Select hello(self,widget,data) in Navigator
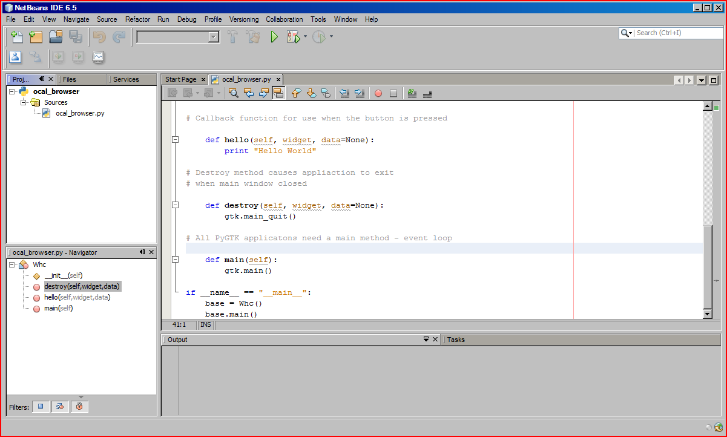 77,297
